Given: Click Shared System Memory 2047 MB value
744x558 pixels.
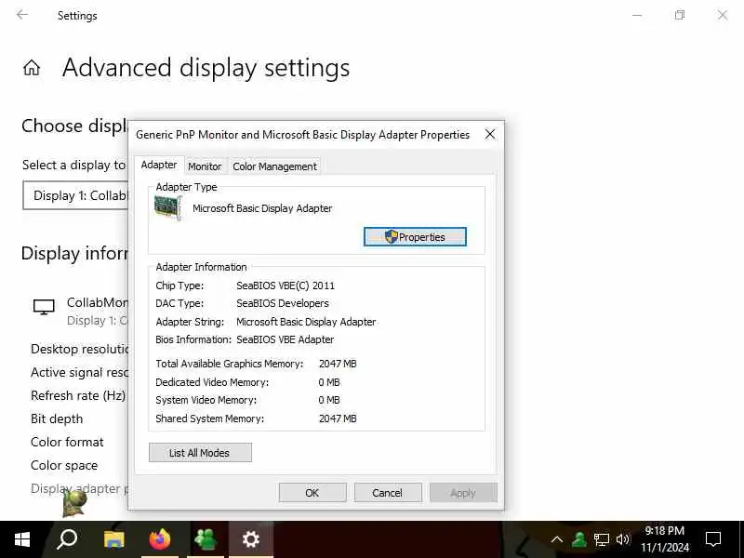Looking at the screenshot, I should pos(338,418).
